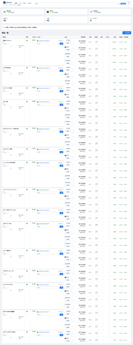Click 追加 in the example.com/demo/13 supplier row
133x345 pixels.
tap(61, 71)
